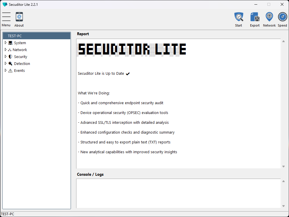Click the Console / Logs down scroll arrow
289x217 pixels.
pos(284,206)
